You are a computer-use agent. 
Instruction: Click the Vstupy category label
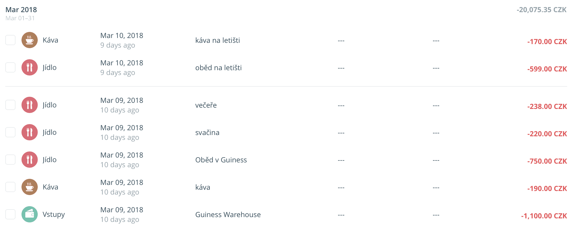pyautogui.click(x=54, y=214)
